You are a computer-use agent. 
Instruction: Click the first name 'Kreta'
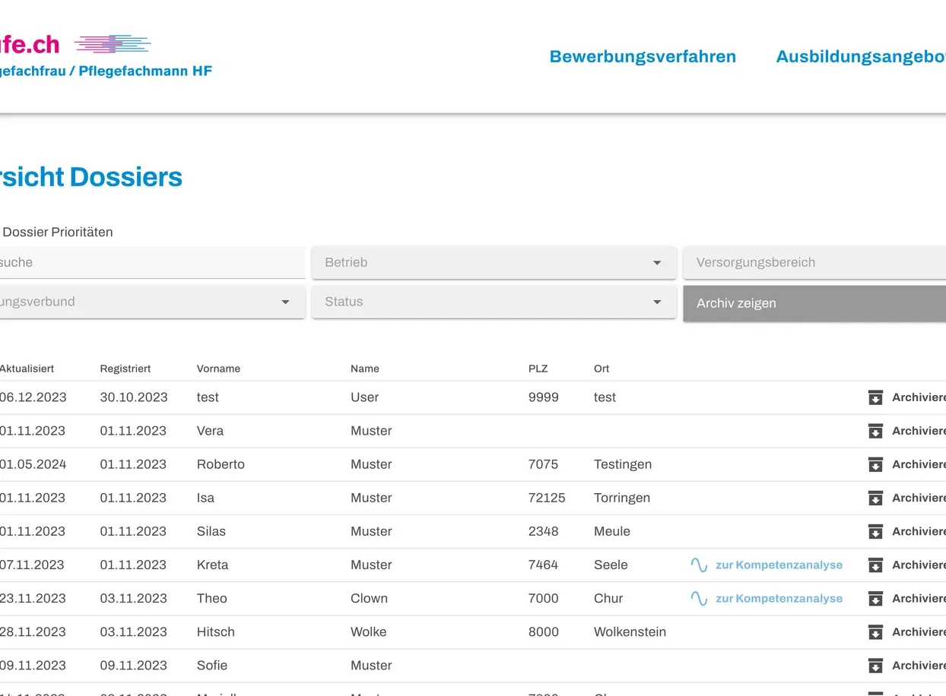click(212, 565)
